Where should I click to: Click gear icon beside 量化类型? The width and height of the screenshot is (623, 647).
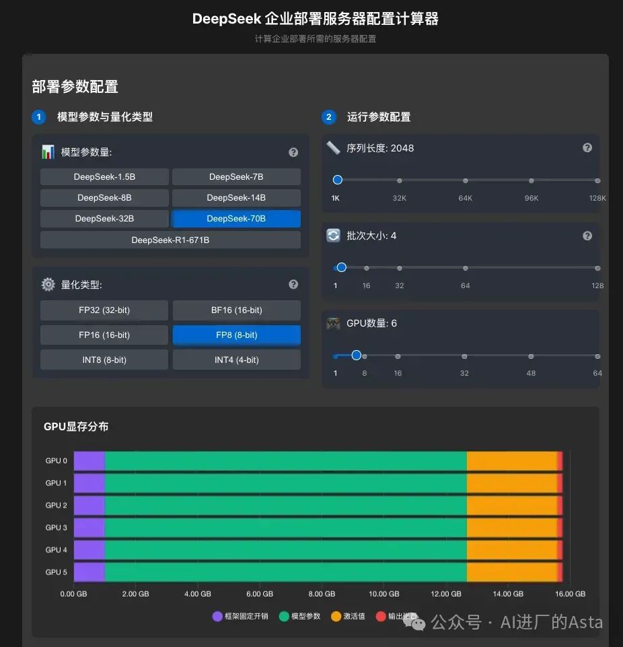48,284
